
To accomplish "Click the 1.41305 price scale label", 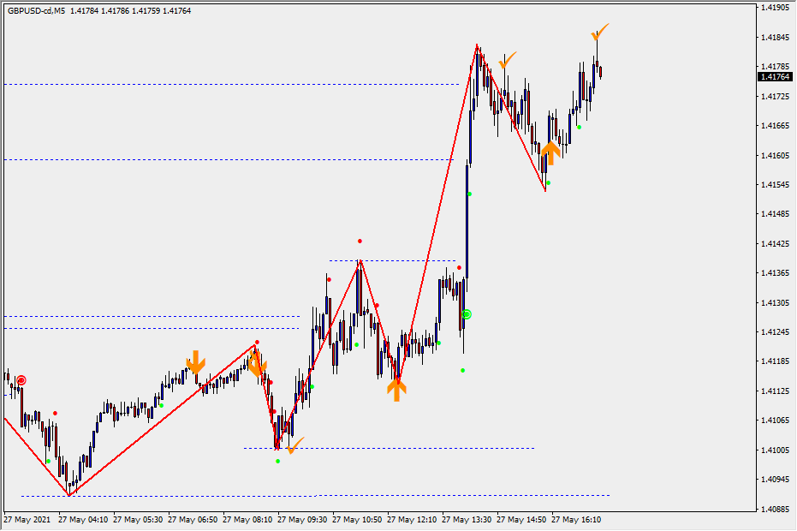I will pyautogui.click(x=774, y=302).
